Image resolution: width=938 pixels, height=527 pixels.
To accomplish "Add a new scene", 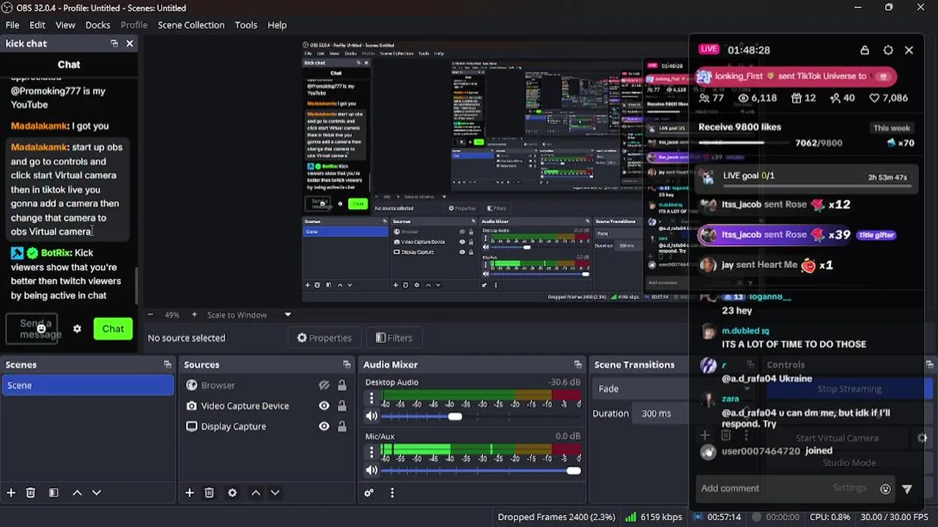I will coord(11,493).
